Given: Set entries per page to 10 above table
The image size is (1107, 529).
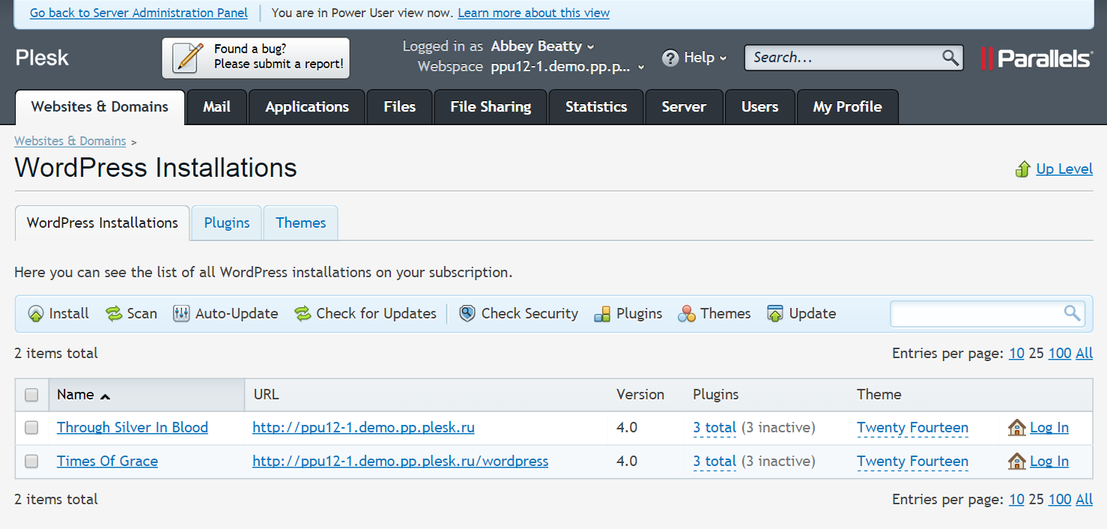Looking at the screenshot, I should tap(1016, 354).
